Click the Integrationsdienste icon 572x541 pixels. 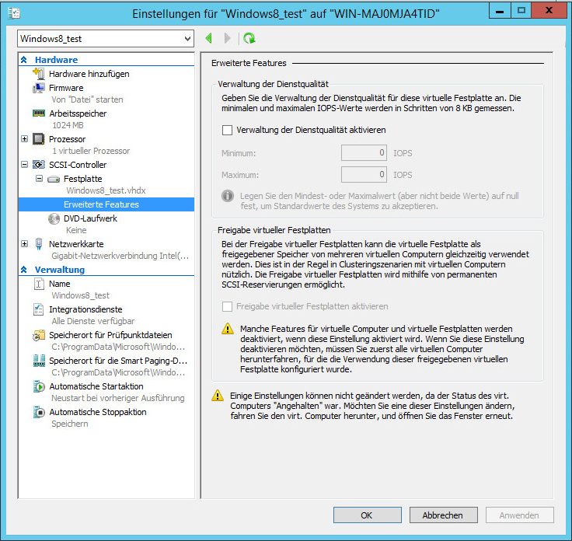(39, 309)
